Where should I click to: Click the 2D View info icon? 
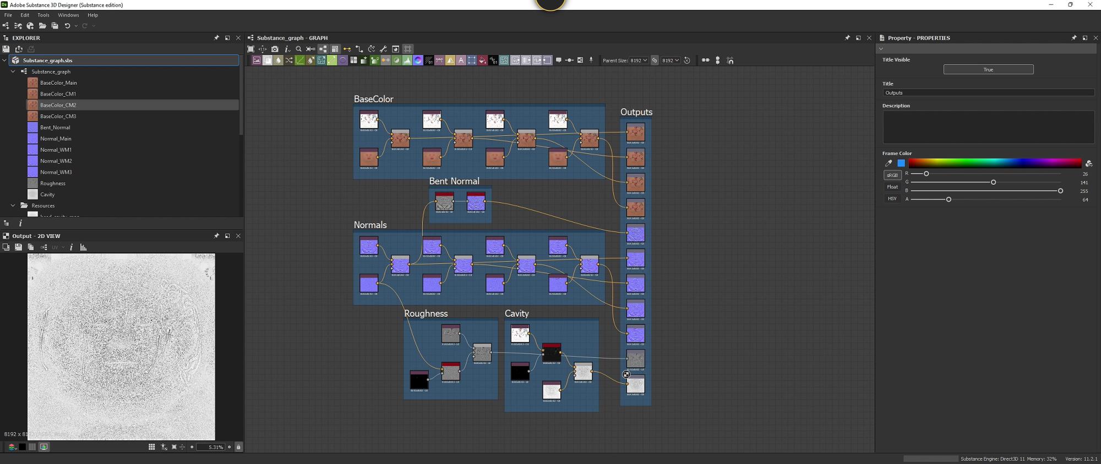click(71, 247)
